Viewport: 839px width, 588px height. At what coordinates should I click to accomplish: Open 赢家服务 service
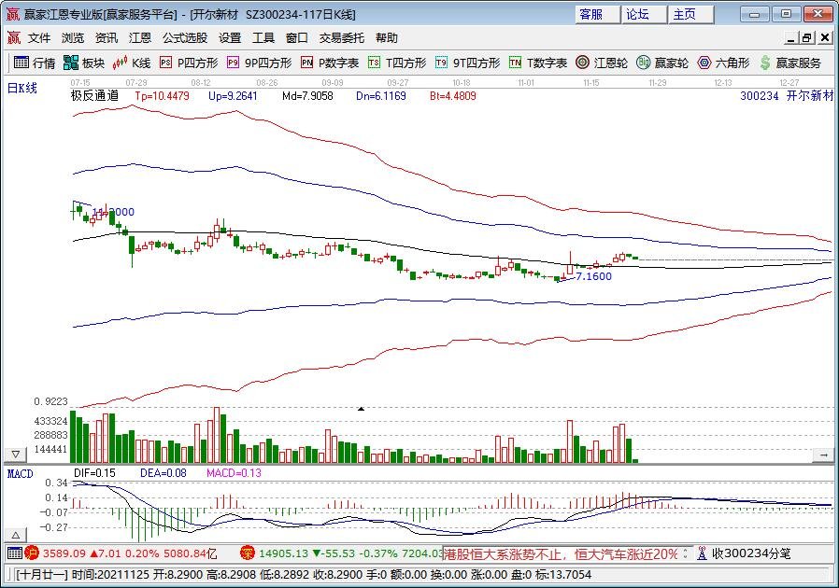790,63
